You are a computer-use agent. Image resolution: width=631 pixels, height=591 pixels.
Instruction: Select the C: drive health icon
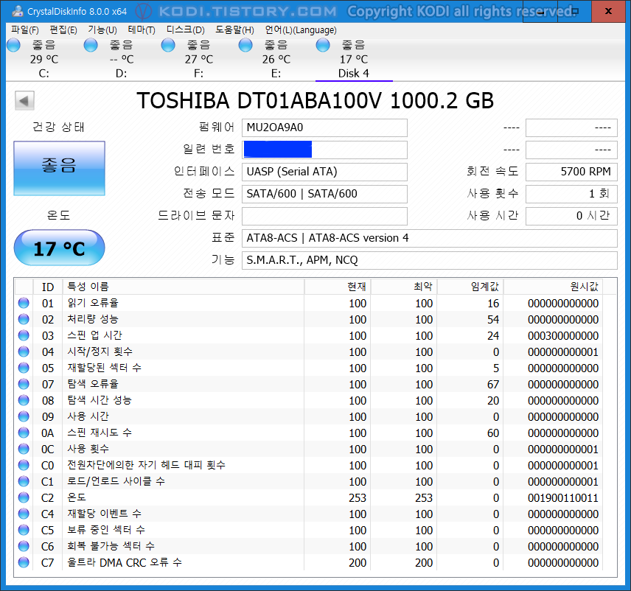[x=13, y=45]
